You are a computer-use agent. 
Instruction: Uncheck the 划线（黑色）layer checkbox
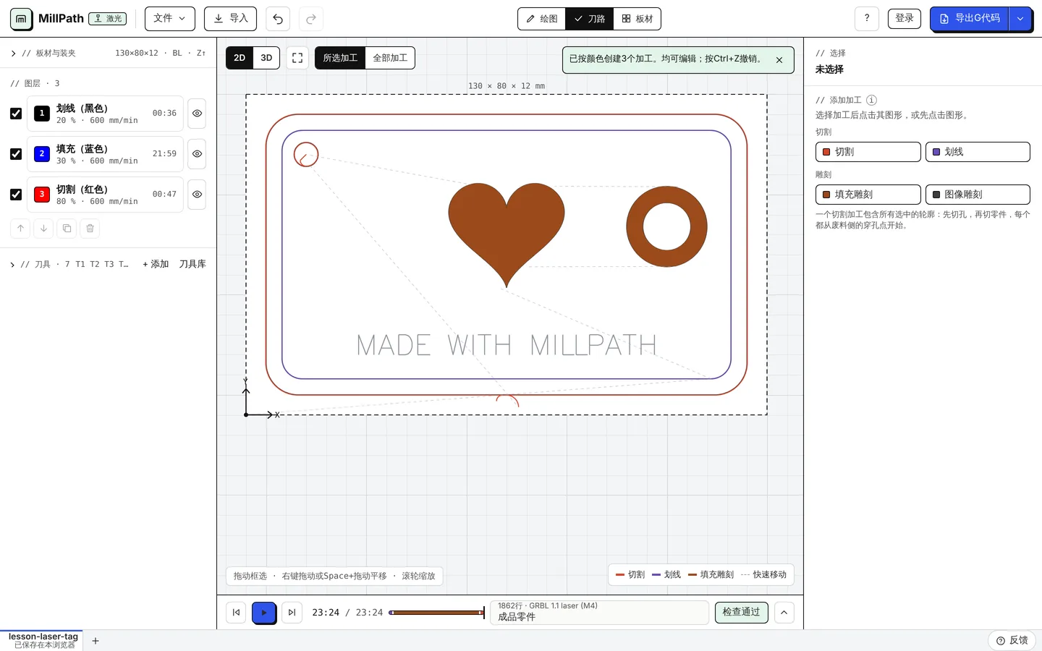tap(16, 114)
